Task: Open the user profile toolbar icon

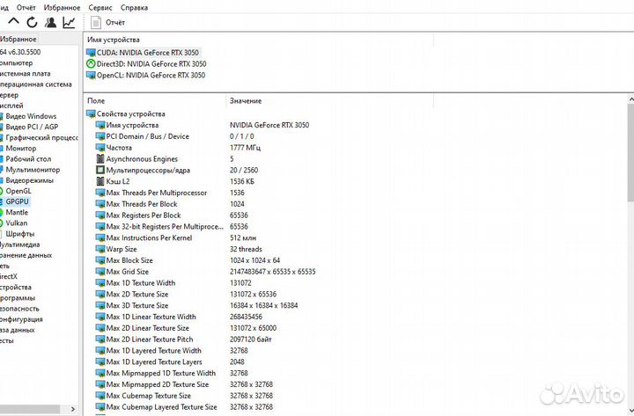Action: [x=50, y=22]
